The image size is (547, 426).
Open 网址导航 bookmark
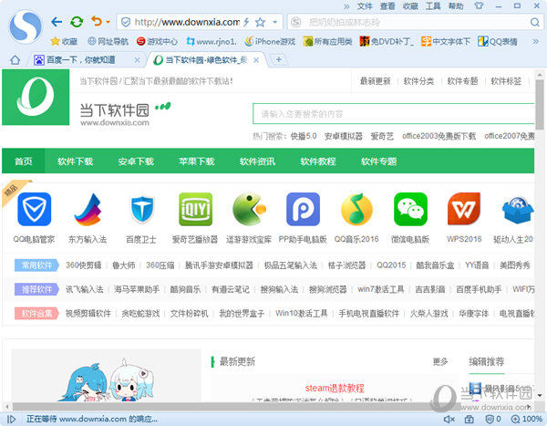click(x=108, y=42)
